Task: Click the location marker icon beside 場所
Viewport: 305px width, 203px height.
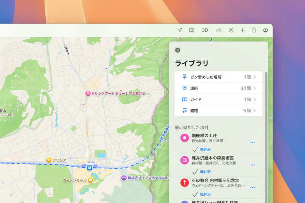Action: [185, 88]
